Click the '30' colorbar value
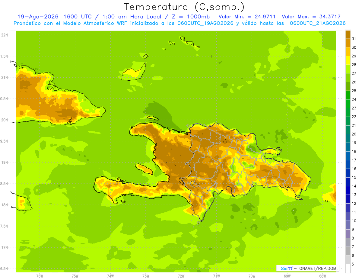Screen dimensions: 362x280 point(354,47)
